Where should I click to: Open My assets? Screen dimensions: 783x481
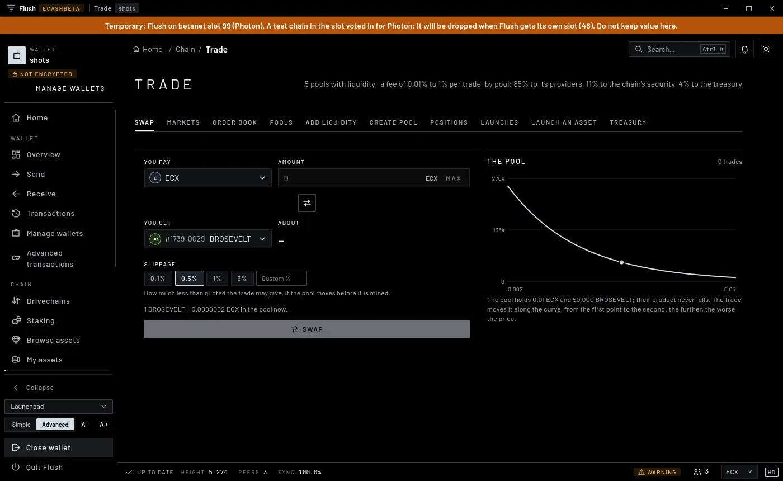pyautogui.click(x=58, y=360)
